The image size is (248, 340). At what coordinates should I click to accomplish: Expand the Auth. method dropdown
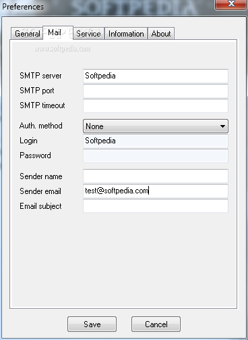[156, 126]
